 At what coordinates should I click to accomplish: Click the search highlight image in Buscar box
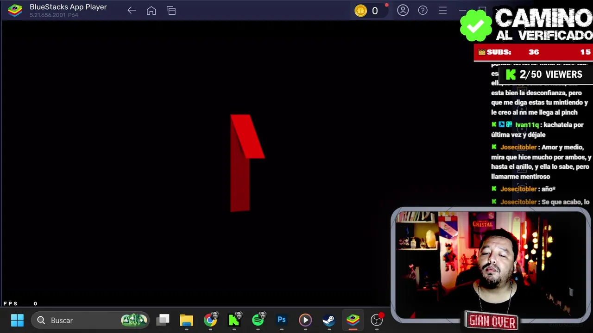pos(134,320)
